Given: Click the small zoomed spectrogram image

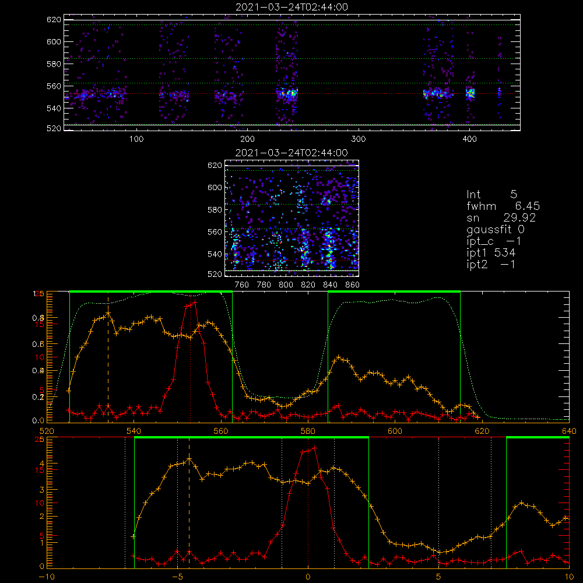Looking at the screenshot, I should pyautogui.click(x=292, y=218).
